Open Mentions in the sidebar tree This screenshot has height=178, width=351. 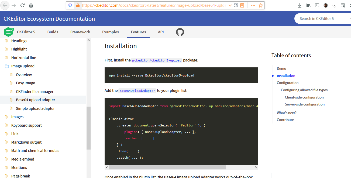pyautogui.click(x=19, y=168)
